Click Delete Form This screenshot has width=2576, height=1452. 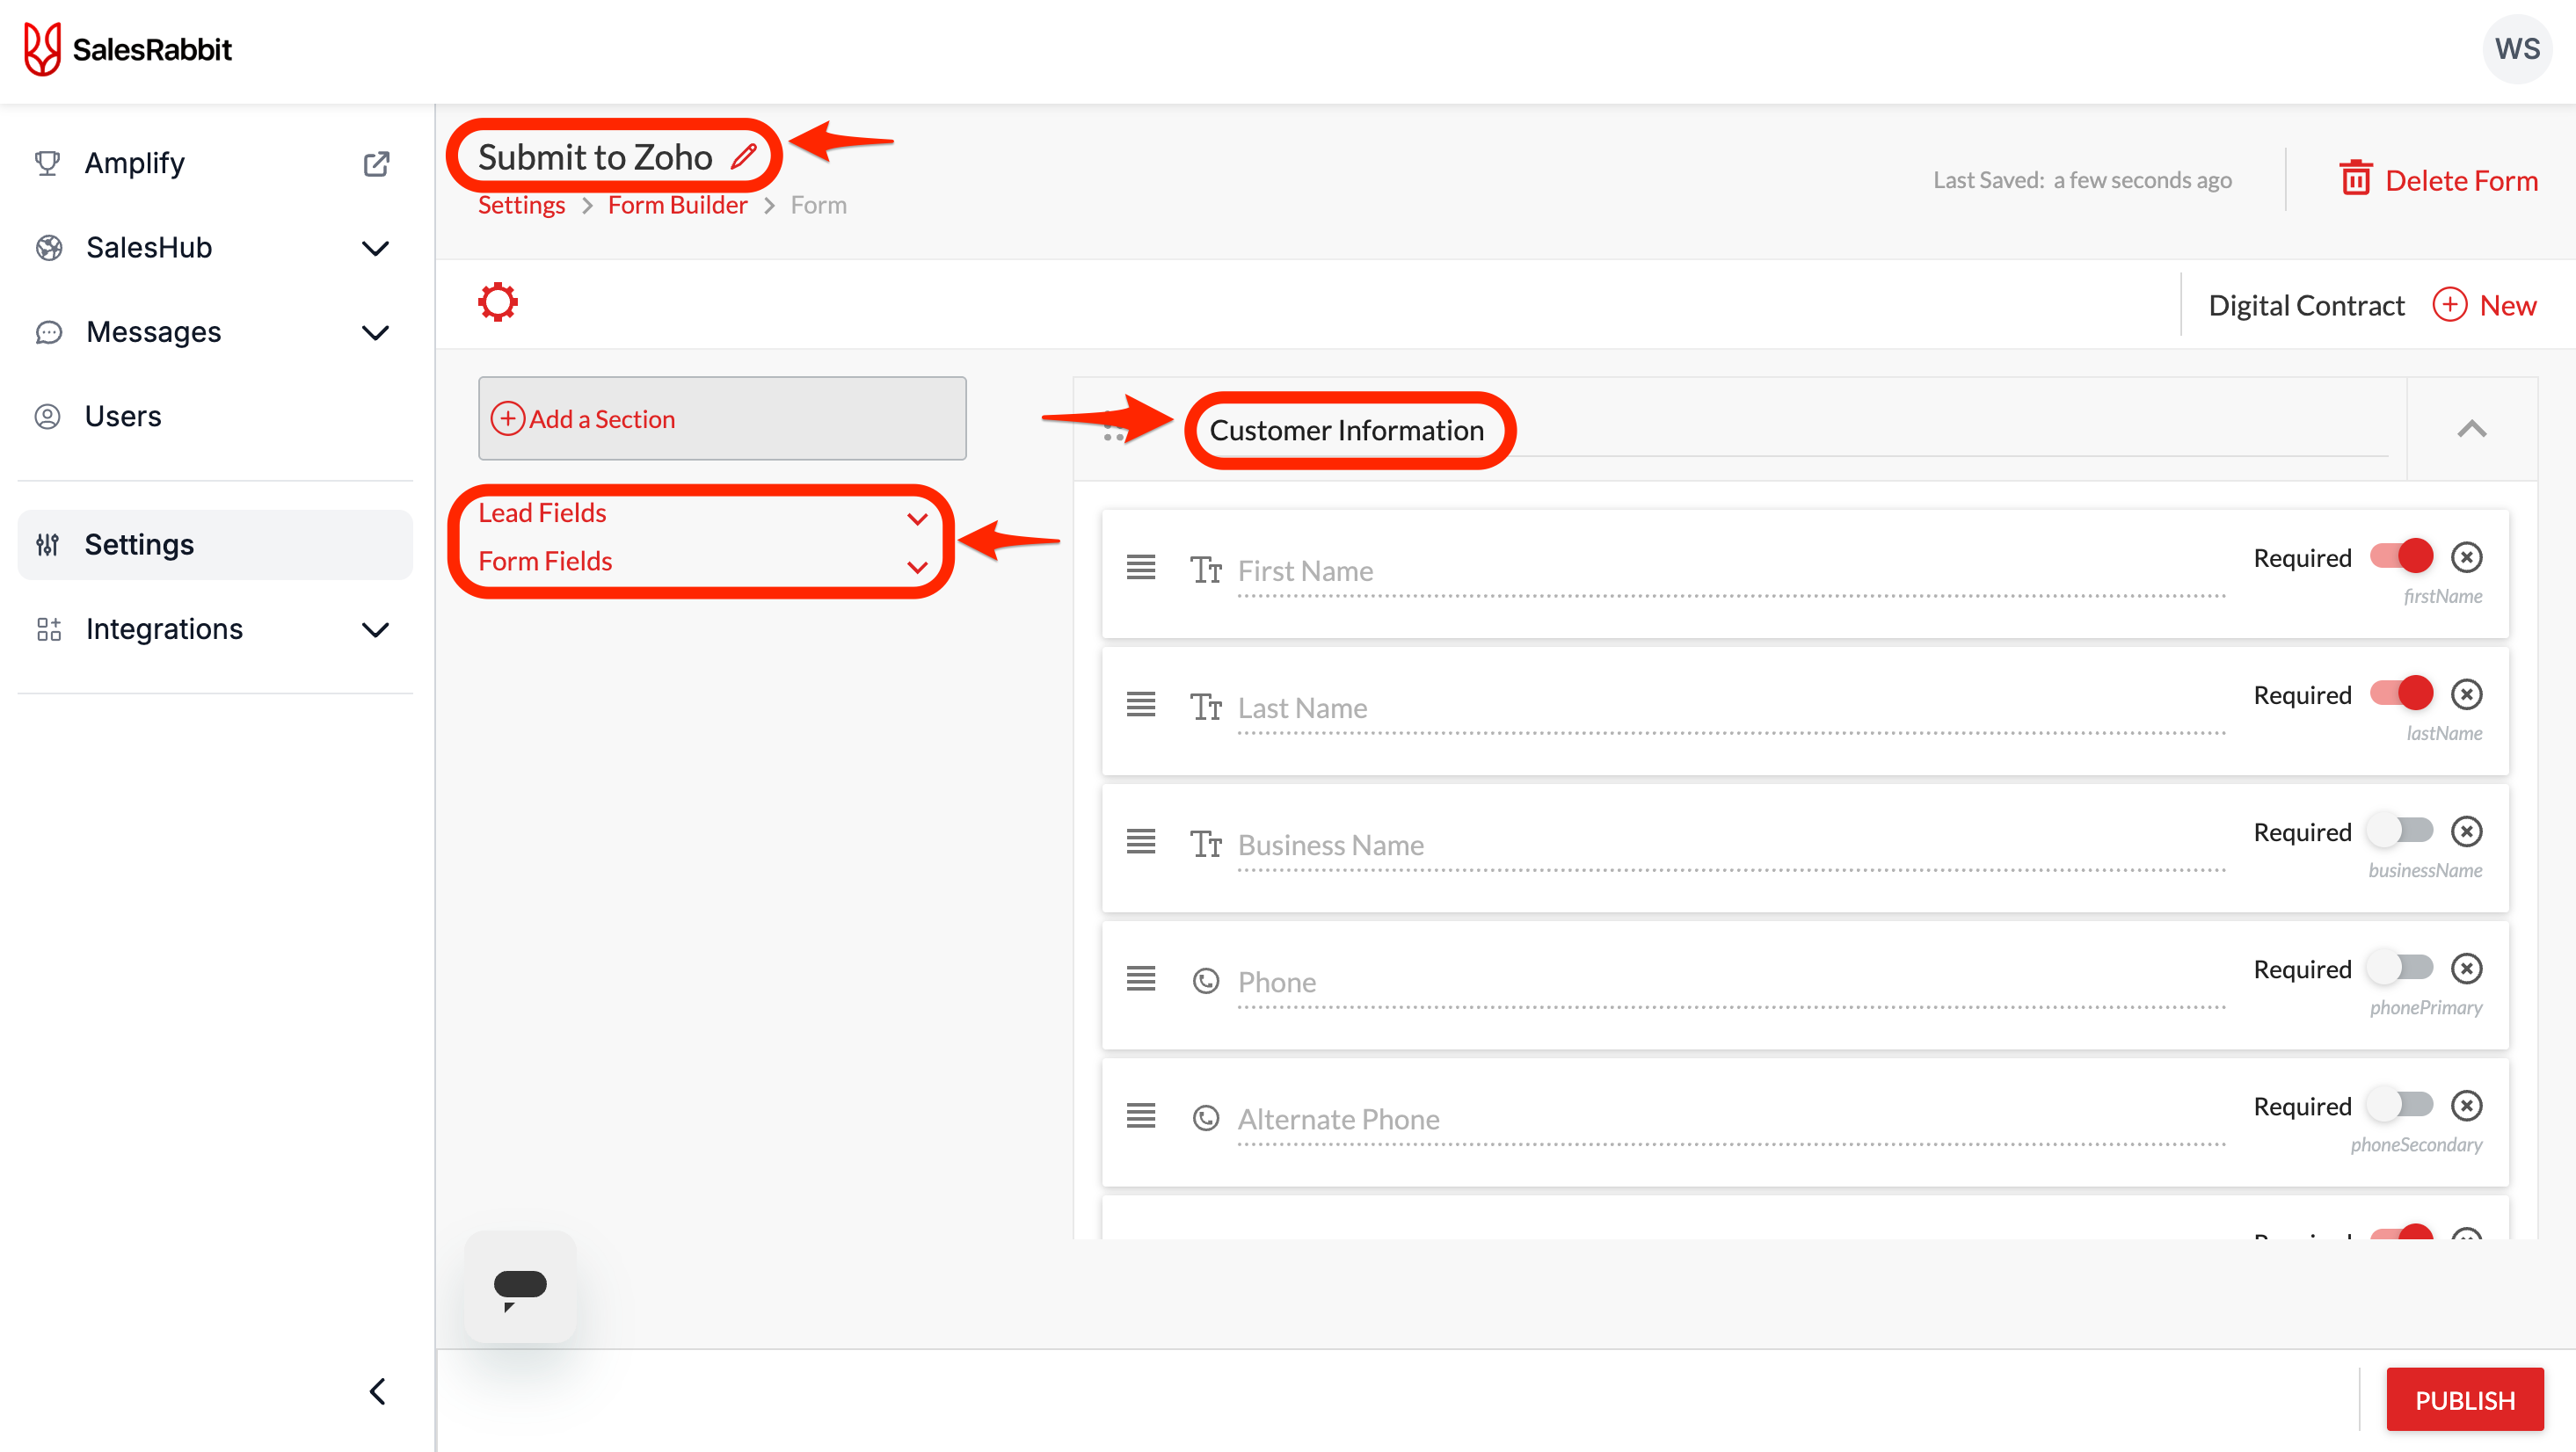[x=2438, y=180]
